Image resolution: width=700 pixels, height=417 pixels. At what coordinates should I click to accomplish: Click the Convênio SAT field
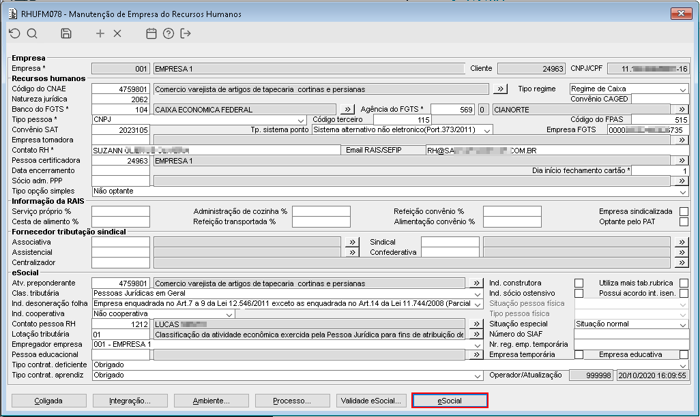[x=121, y=129]
